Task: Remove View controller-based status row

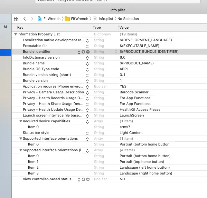Action: [x=88, y=179]
